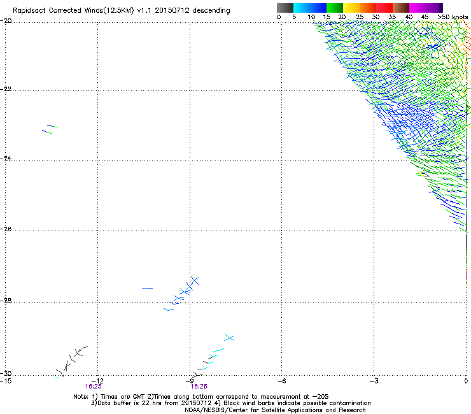Click the legend scale label "40"
471x414 pixels.
pos(409,17)
